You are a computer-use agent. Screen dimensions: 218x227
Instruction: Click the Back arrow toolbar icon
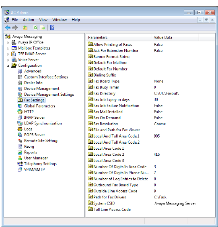tap(8, 27)
